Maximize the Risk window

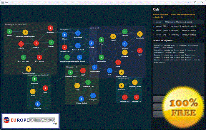195,2
